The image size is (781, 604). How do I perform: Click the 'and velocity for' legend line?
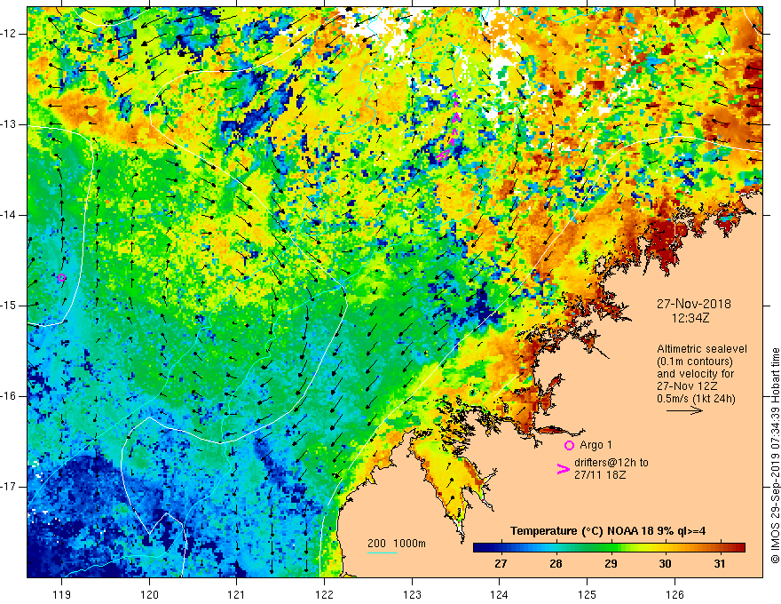695,374
